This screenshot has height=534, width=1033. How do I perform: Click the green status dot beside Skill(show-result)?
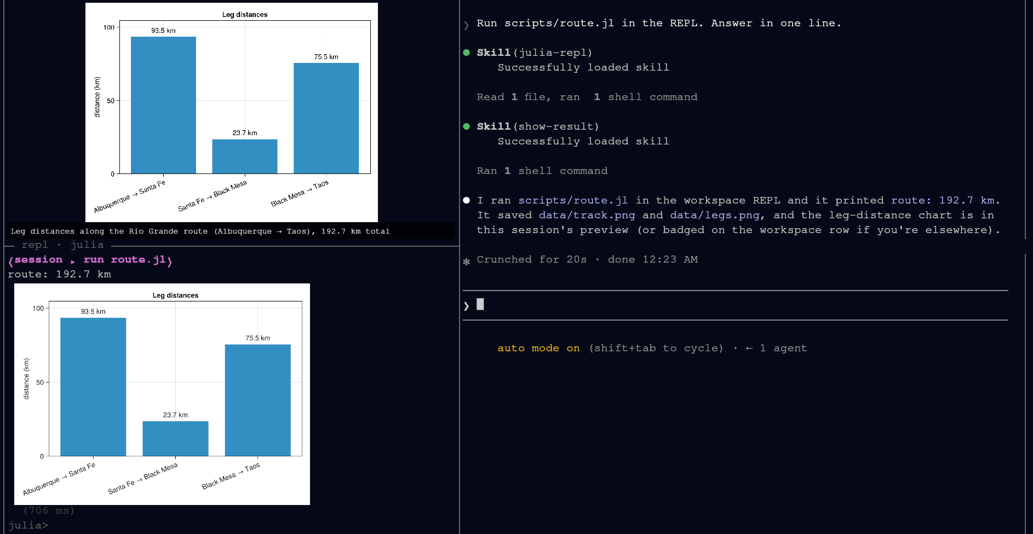click(x=467, y=126)
